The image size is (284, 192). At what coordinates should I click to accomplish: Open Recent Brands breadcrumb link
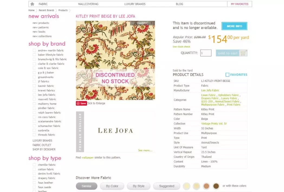coord(46,10)
